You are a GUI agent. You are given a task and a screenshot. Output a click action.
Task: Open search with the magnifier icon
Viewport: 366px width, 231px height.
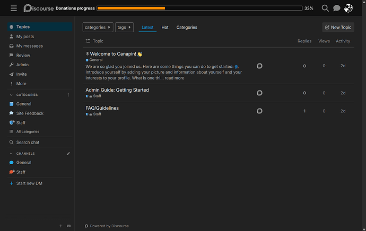(325, 8)
